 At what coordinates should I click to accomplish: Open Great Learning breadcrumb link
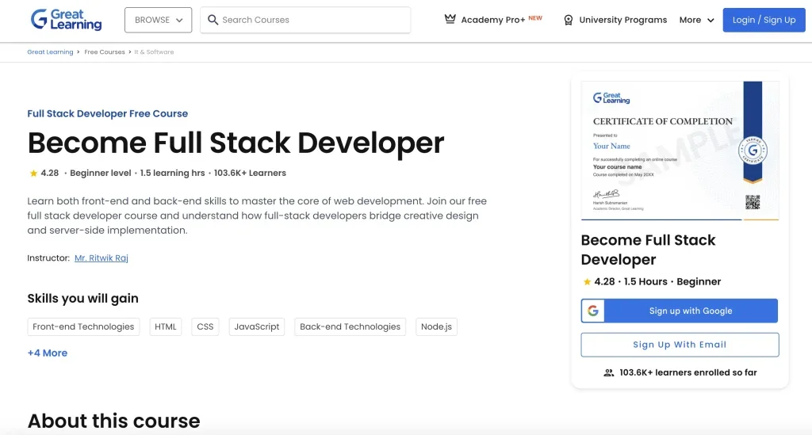pyautogui.click(x=50, y=52)
